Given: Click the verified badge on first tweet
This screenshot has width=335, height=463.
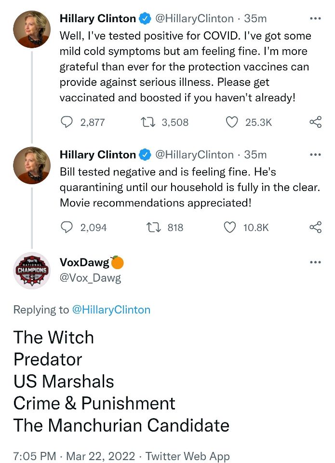Looking at the screenshot, I should pyautogui.click(x=145, y=19).
